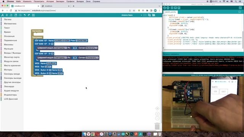Screen dimensions: 244x137
Task: Open the Закладки menu in menu bar
Action: [60, 2]
